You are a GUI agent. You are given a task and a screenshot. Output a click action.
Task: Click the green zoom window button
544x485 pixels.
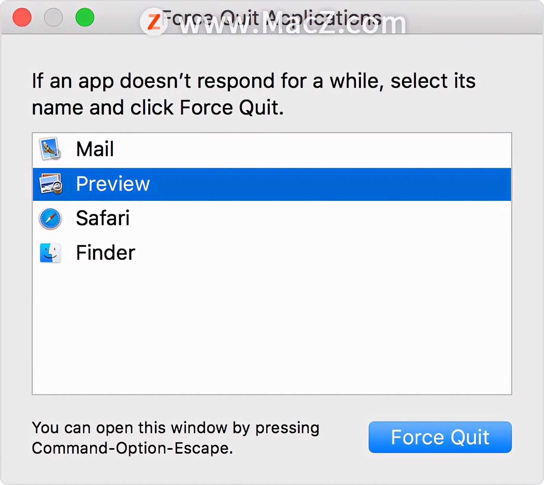tap(85, 18)
